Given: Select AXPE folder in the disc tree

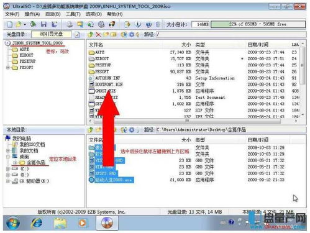Looking at the screenshot, I should click(24, 49).
